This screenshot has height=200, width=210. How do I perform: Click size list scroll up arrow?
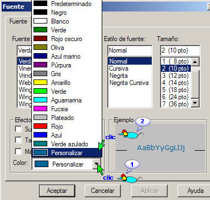[x=195, y=62]
